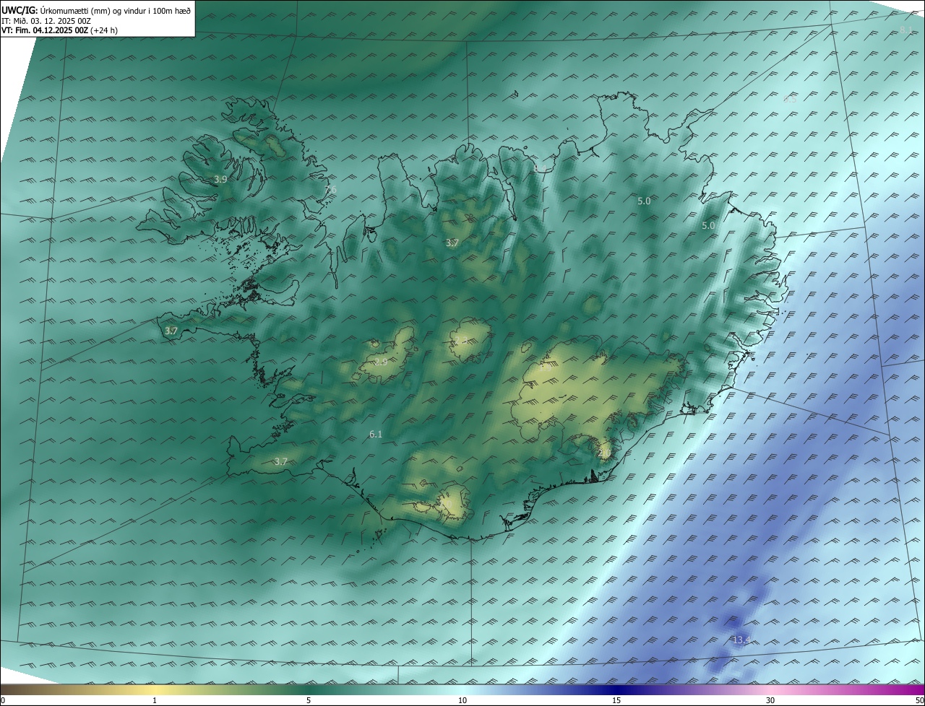This screenshot has width=925, height=706.
Task: Click the colorbar tick labeled 5
Action: point(309,700)
